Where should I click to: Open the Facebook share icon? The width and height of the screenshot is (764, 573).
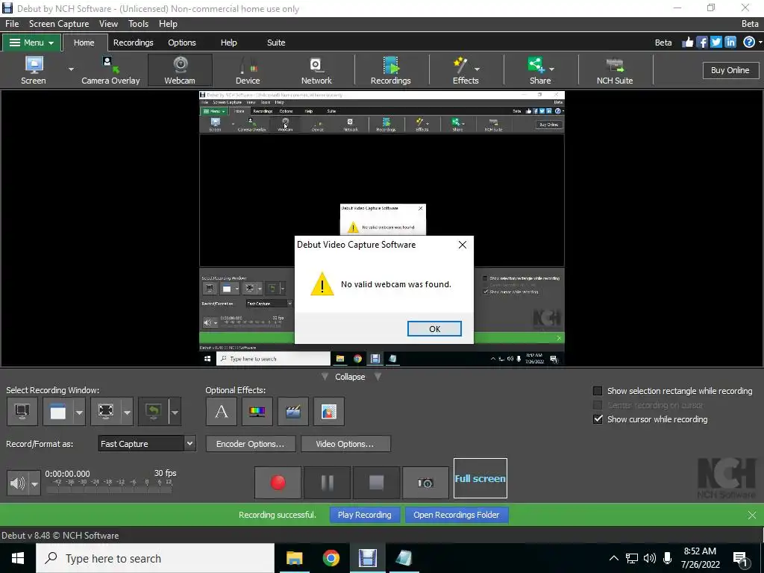tap(702, 43)
